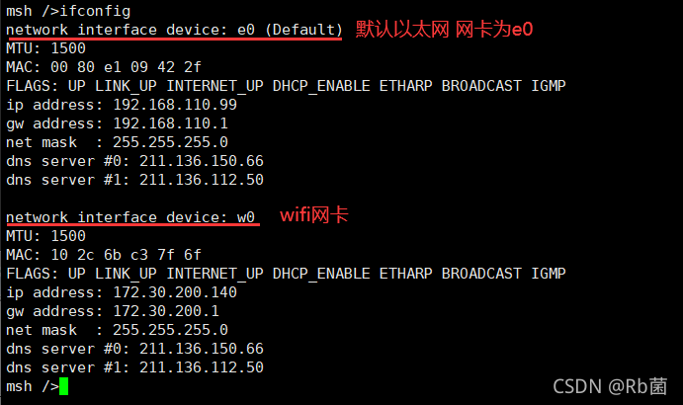Select the e0 network interface device line

pos(174,30)
